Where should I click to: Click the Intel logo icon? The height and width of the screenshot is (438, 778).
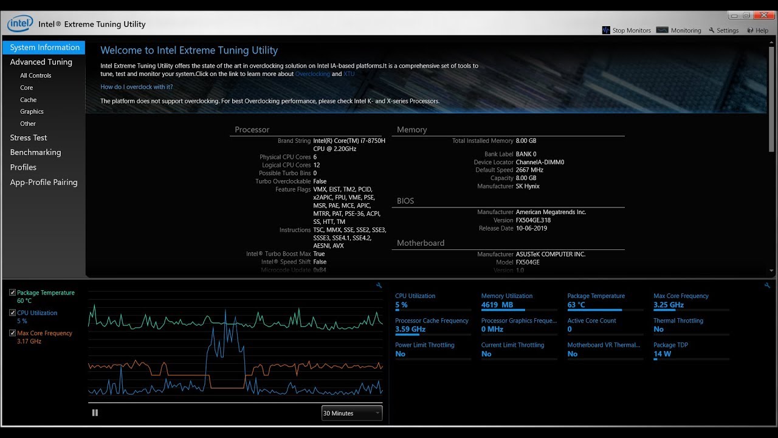[20, 24]
